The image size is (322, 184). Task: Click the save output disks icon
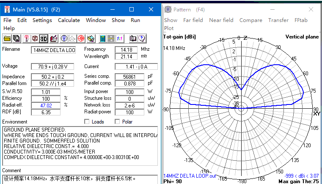point(17,38)
